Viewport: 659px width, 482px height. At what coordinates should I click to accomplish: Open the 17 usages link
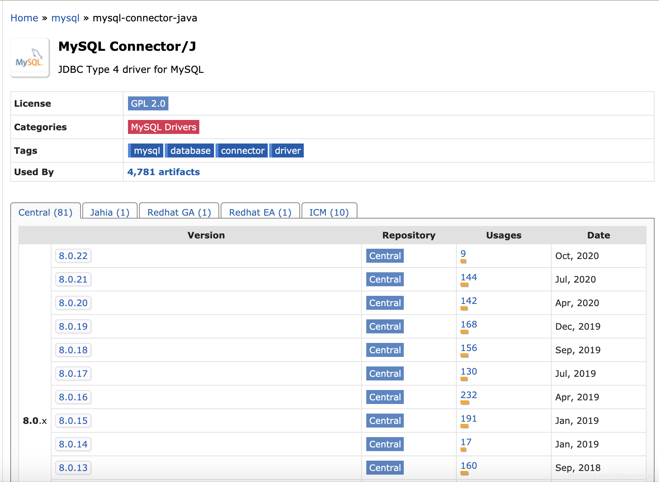(466, 442)
